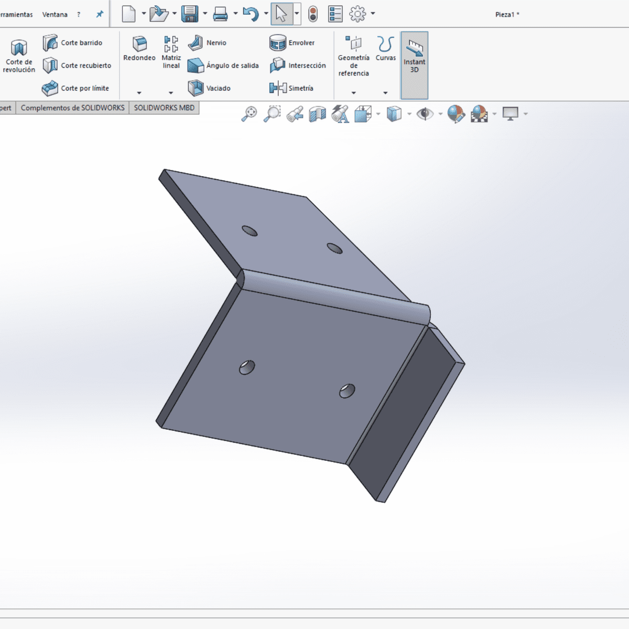Screen dimensions: 629x629
Task: Toggle the hide/show items eye icon
Action: click(424, 114)
